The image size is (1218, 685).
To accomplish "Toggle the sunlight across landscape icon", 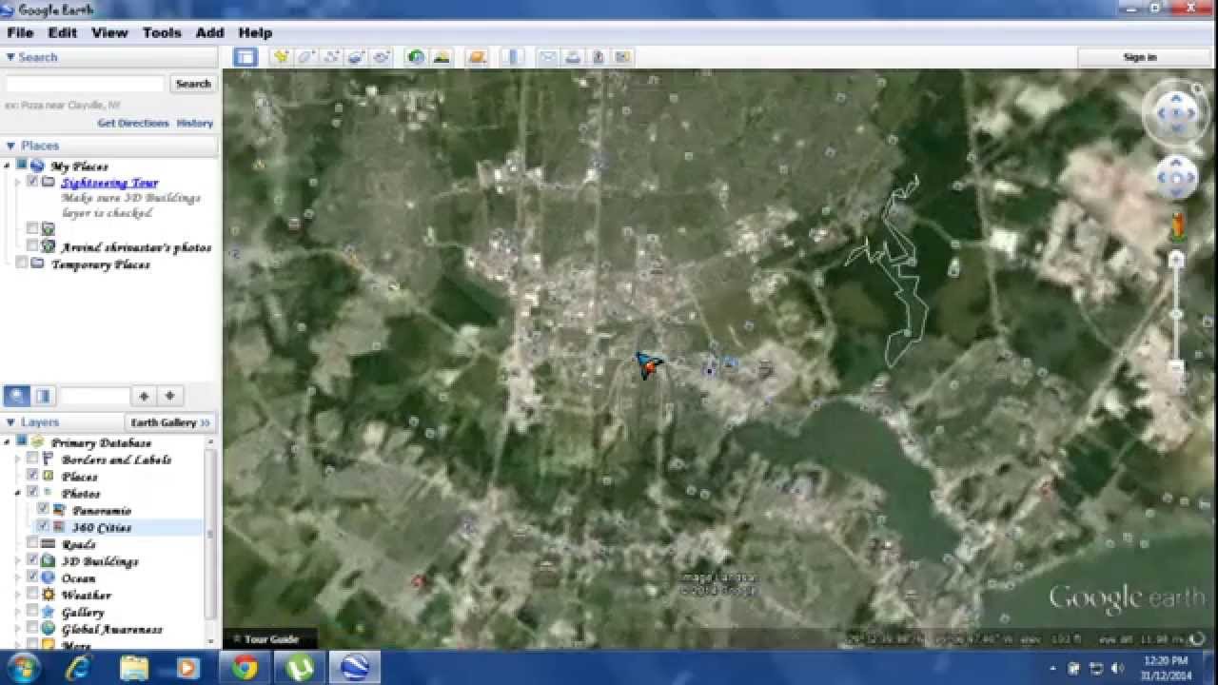I will coord(442,57).
